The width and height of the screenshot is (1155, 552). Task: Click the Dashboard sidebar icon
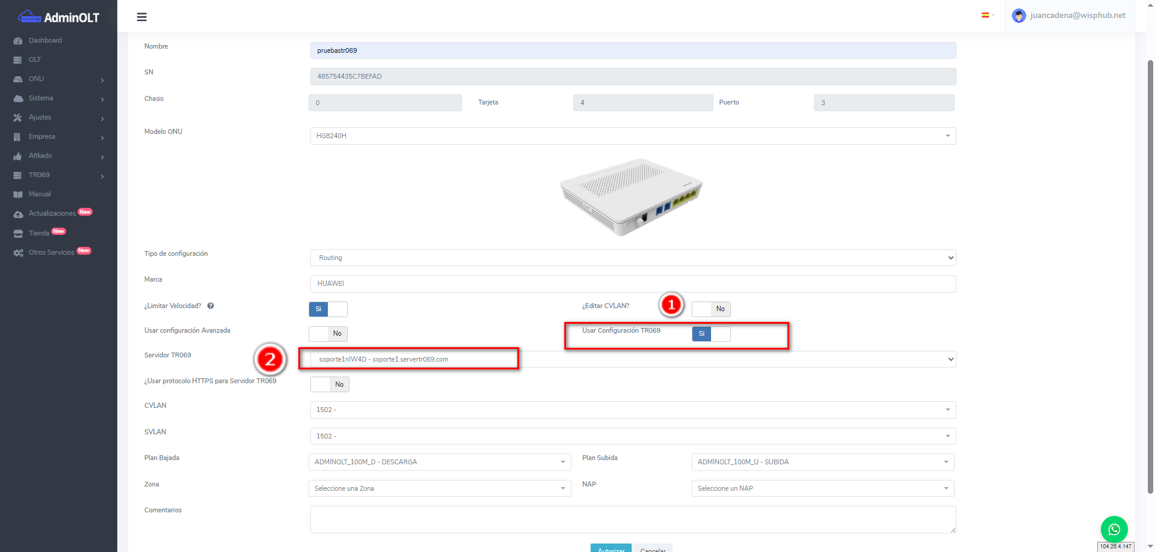click(x=18, y=41)
